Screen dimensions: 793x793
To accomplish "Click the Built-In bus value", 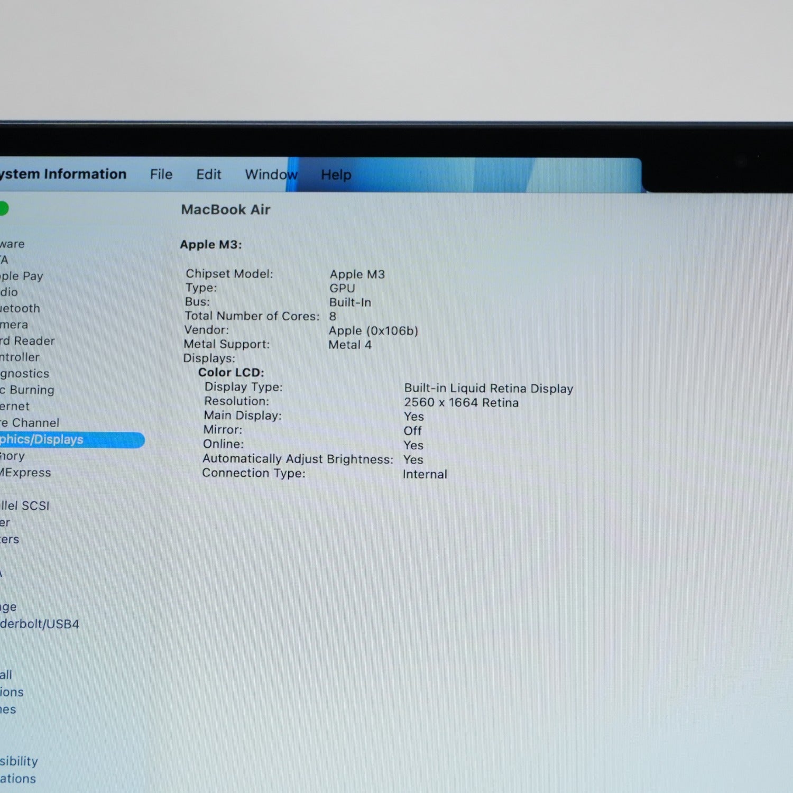I will tap(350, 302).
